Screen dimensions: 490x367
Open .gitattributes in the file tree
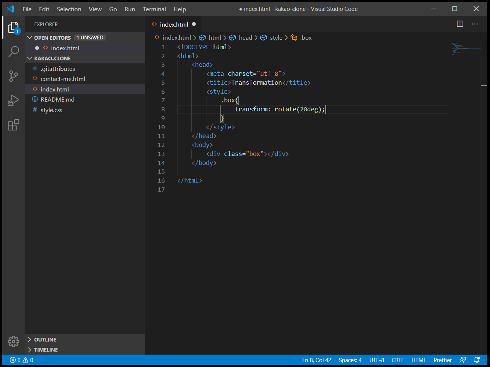tap(85, 69)
